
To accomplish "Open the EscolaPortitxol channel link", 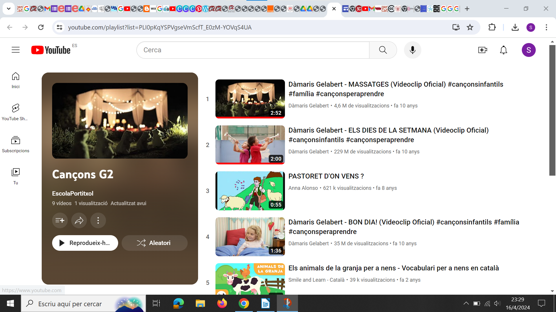I will [x=73, y=194].
